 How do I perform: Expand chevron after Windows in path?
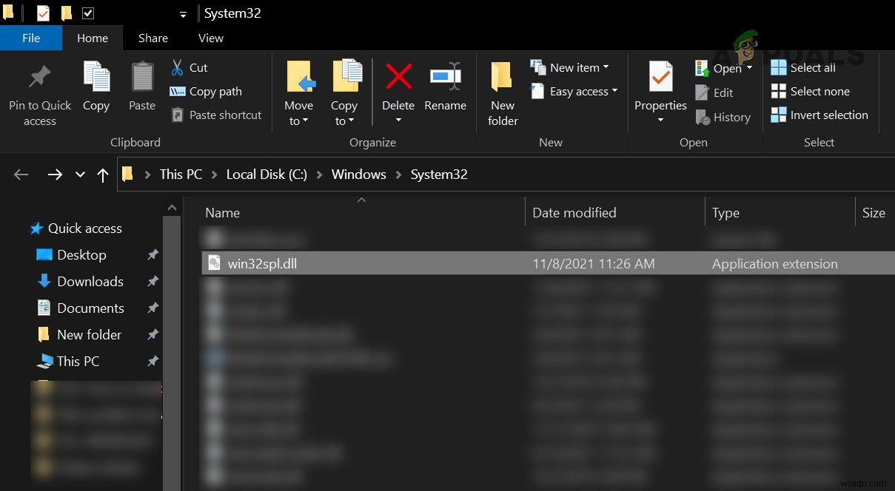(398, 175)
